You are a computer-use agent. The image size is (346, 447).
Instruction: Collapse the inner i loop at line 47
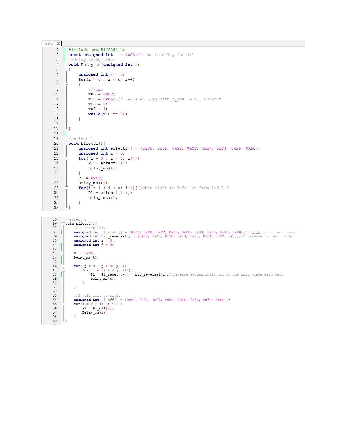(63, 270)
